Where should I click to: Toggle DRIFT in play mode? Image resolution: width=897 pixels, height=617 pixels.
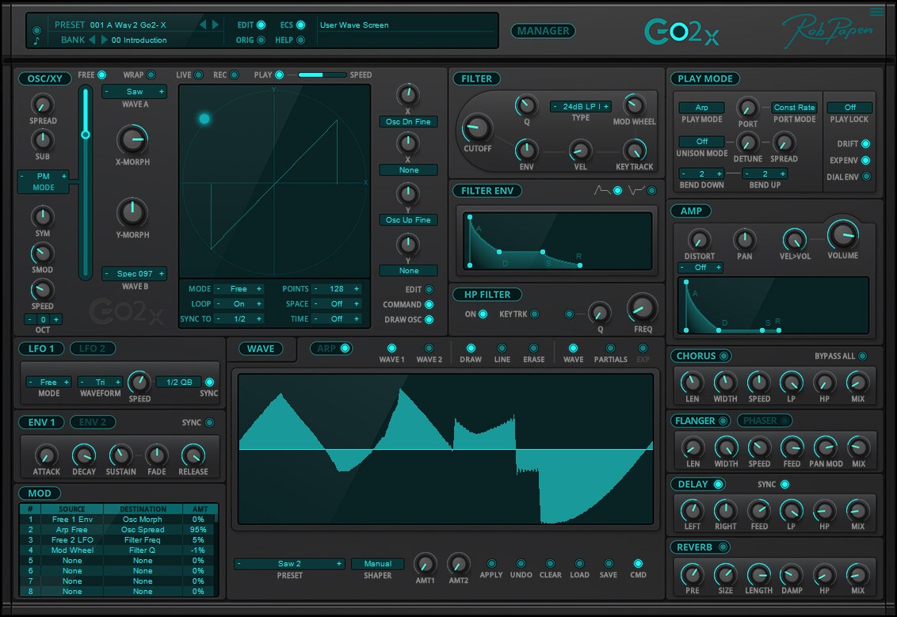(866, 143)
